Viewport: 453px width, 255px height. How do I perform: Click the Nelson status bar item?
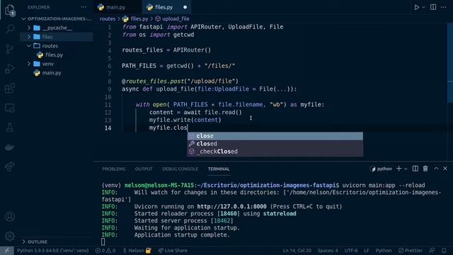click(137, 251)
